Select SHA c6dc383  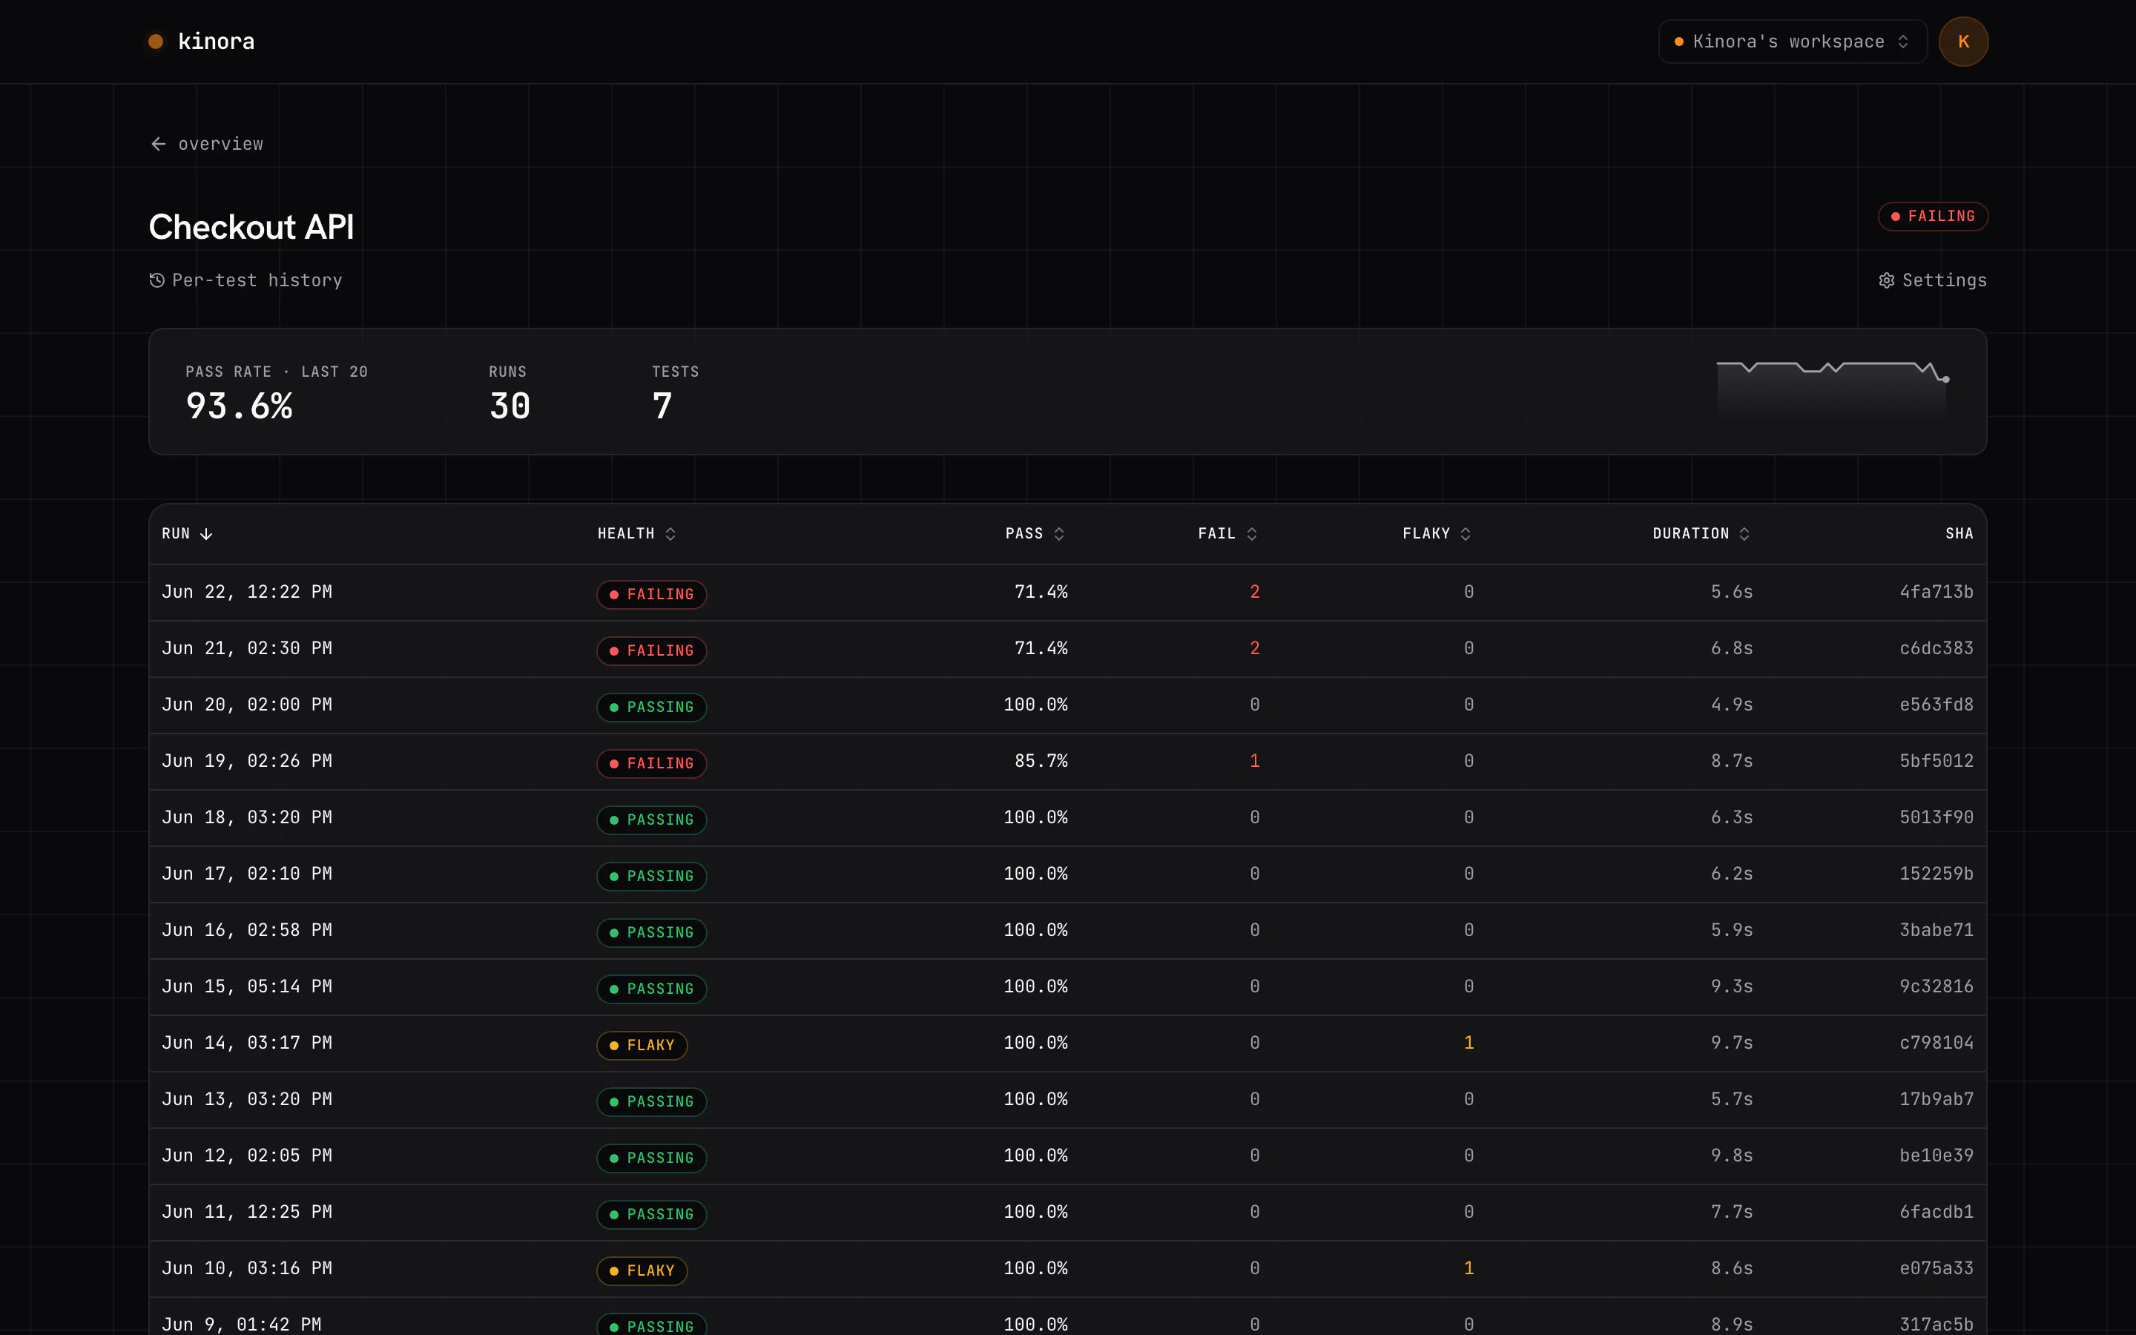pos(1936,648)
